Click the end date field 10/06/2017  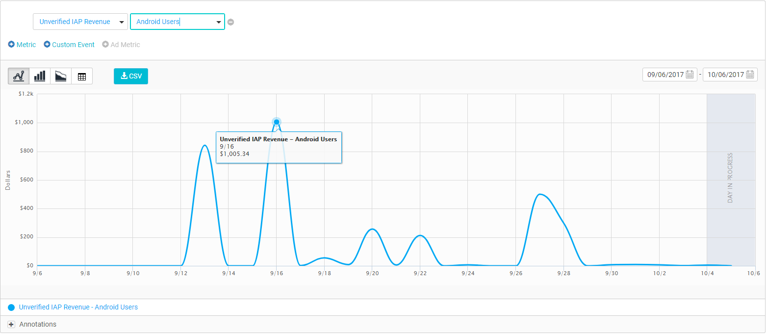tap(725, 75)
